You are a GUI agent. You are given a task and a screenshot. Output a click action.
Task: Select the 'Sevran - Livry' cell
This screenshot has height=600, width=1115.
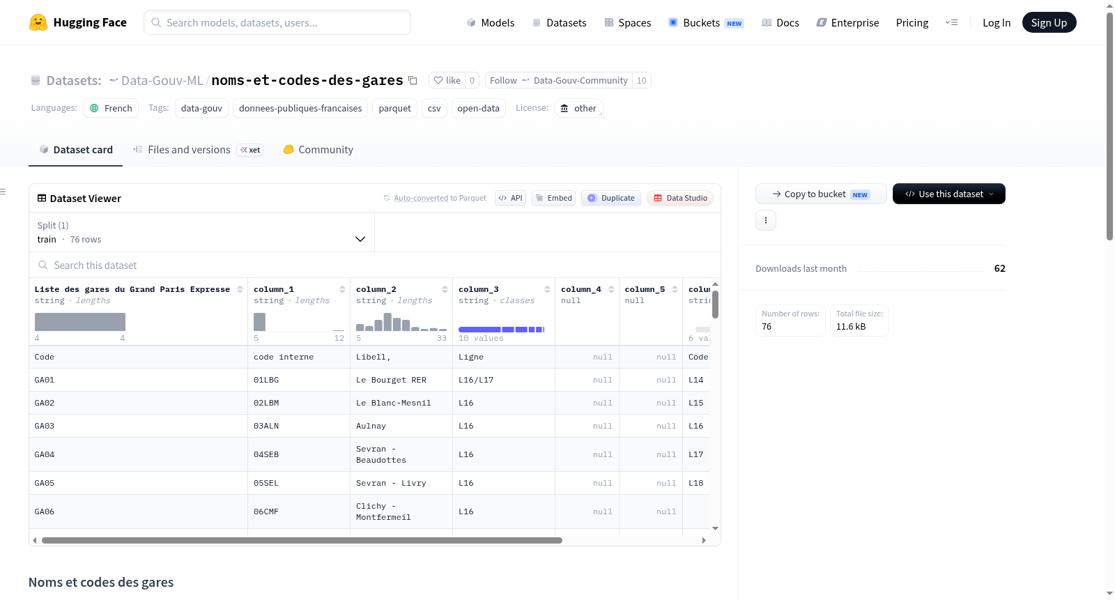[401, 483]
